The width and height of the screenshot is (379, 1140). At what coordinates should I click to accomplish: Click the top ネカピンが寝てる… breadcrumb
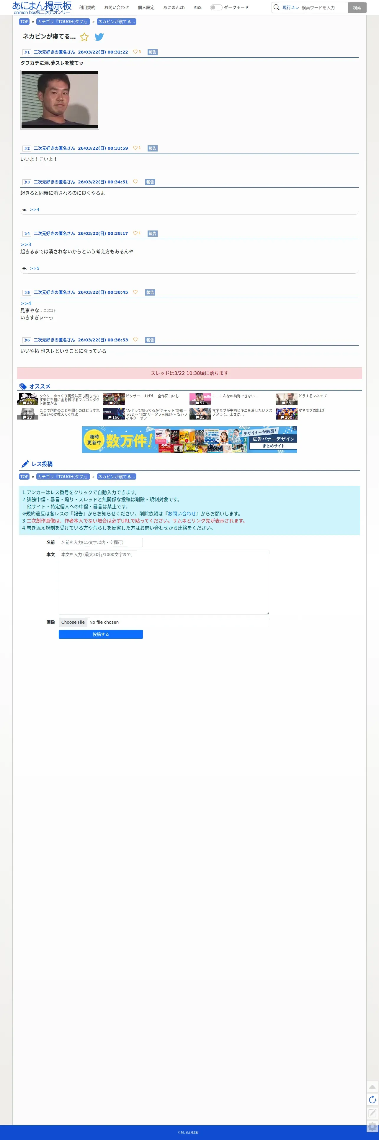pos(117,22)
